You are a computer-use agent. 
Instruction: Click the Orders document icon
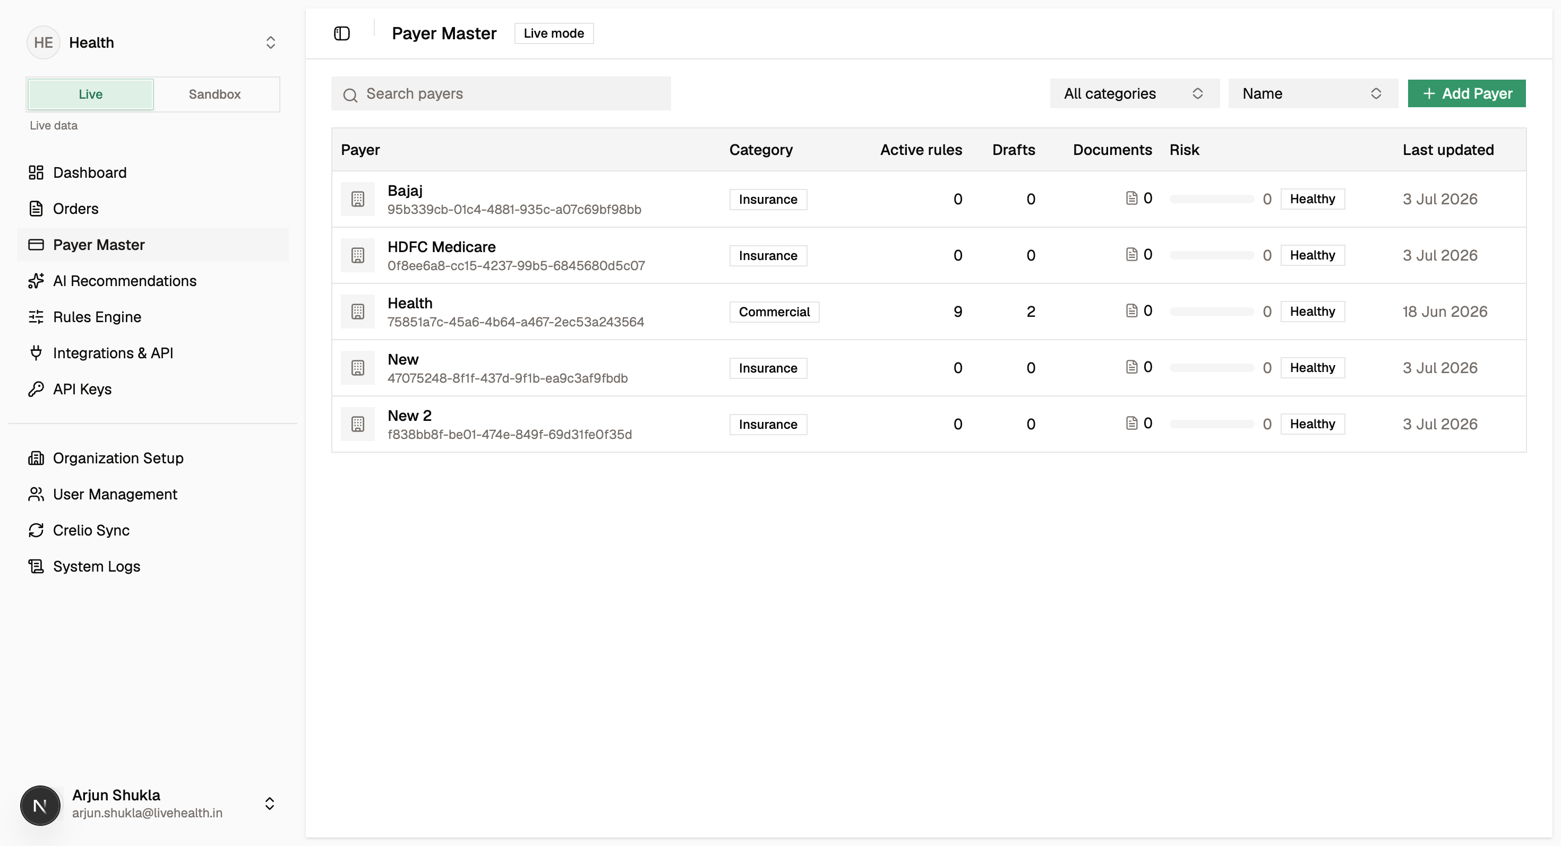[x=36, y=209]
